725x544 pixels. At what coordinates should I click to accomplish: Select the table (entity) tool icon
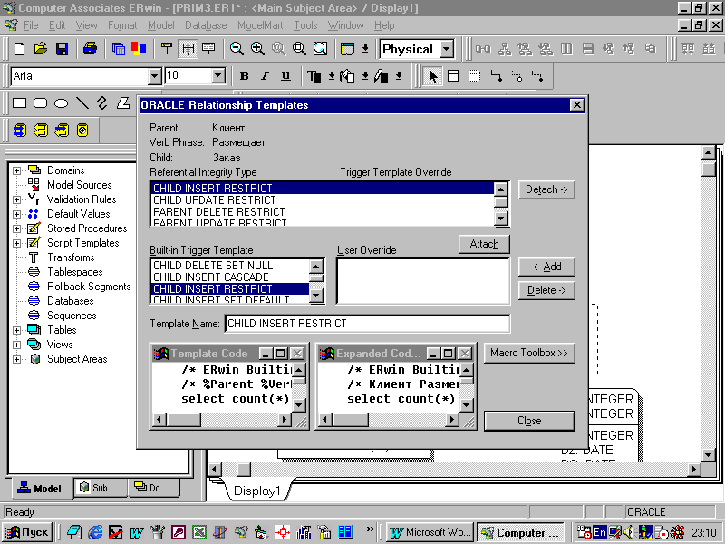coord(454,76)
